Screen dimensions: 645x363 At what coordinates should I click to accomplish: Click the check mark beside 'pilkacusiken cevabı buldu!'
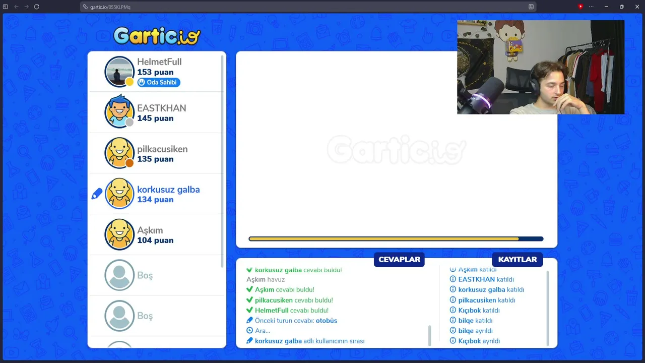tap(249, 300)
